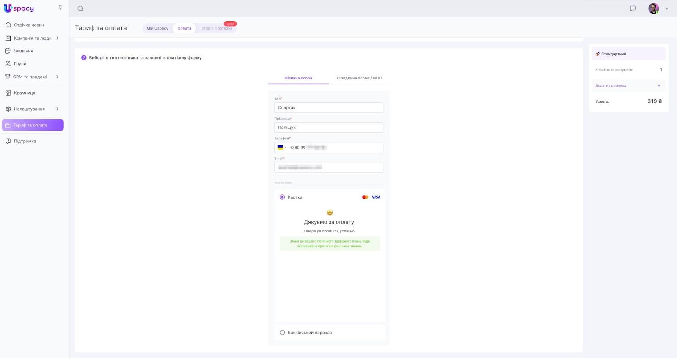Click the Тариф та оплата page title

coord(101,28)
